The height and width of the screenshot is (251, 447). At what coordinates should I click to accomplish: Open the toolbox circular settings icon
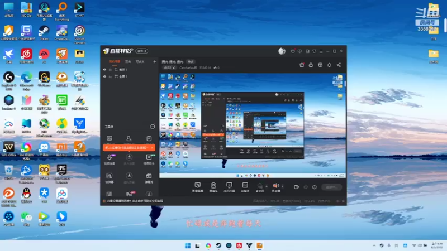tap(153, 127)
